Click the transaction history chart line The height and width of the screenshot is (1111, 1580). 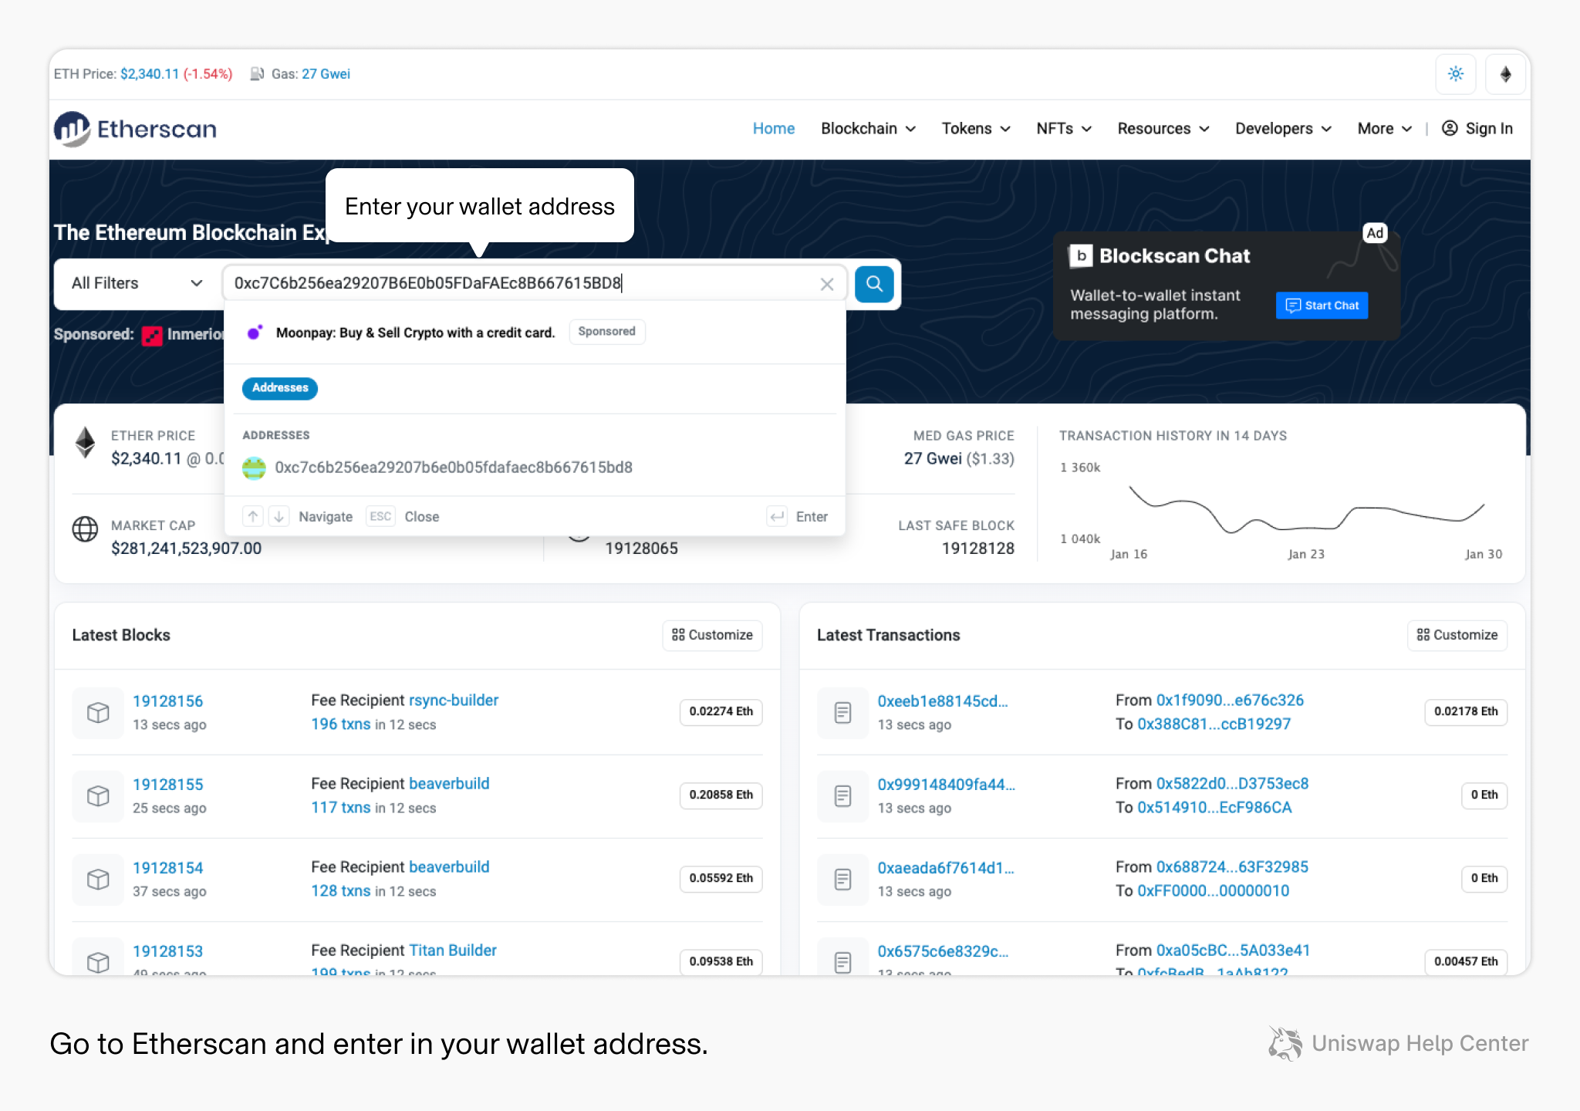[1306, 509]
